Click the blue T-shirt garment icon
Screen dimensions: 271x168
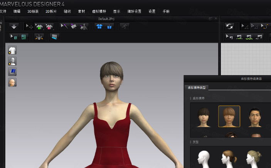(99, 27)
